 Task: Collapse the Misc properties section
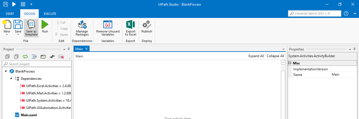[x=290, y=63]
